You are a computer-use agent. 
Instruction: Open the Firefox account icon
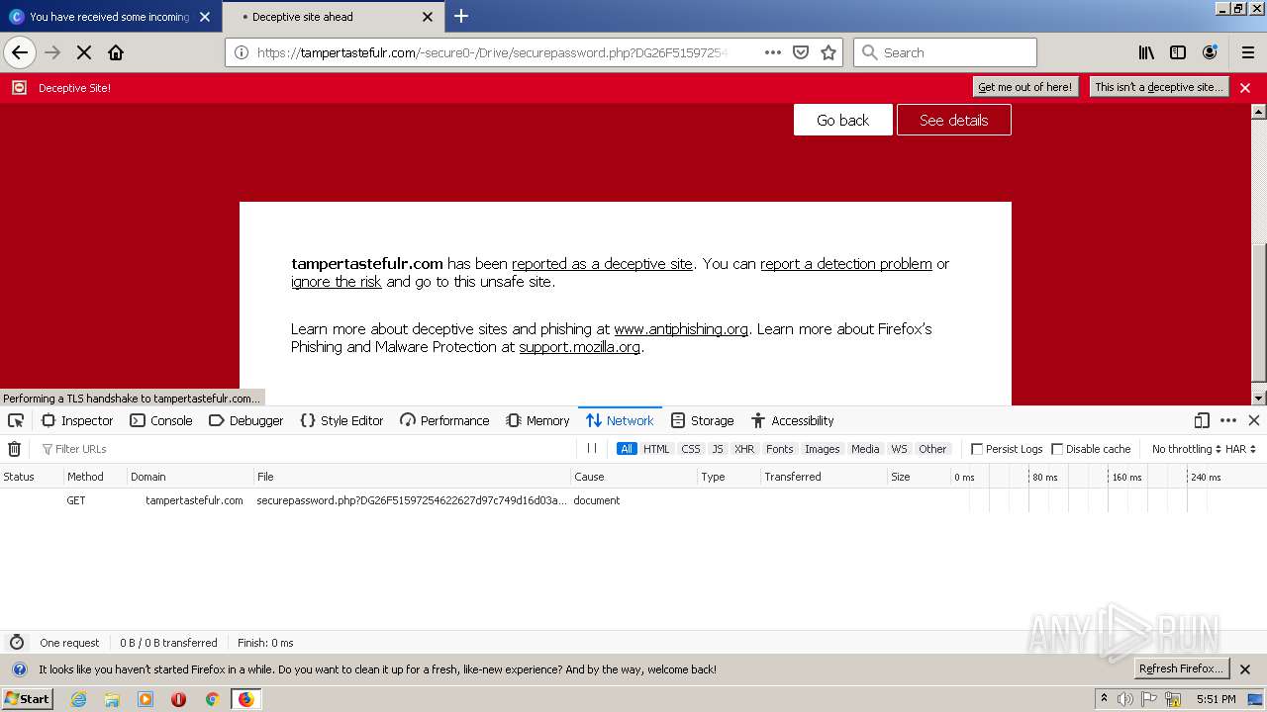pos(1210,52)
